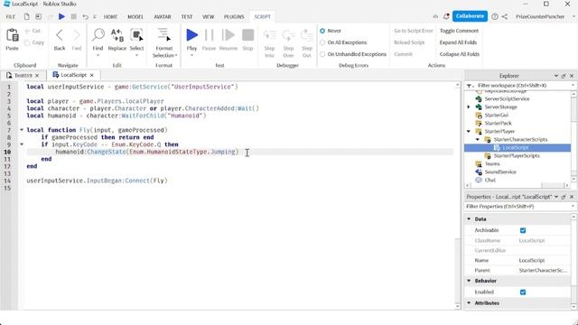The image size is (578, 325).
Task: Click Toggle Comment action
Action: click(x=459, y=31)
